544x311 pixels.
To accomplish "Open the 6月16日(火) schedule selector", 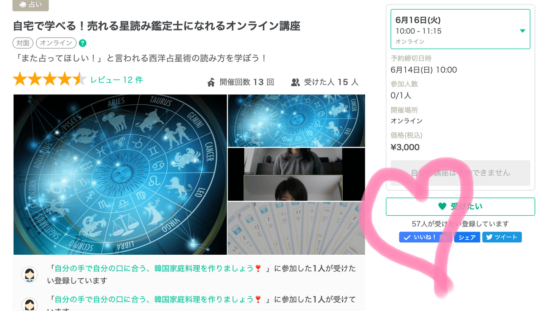I will pos(460,29).
